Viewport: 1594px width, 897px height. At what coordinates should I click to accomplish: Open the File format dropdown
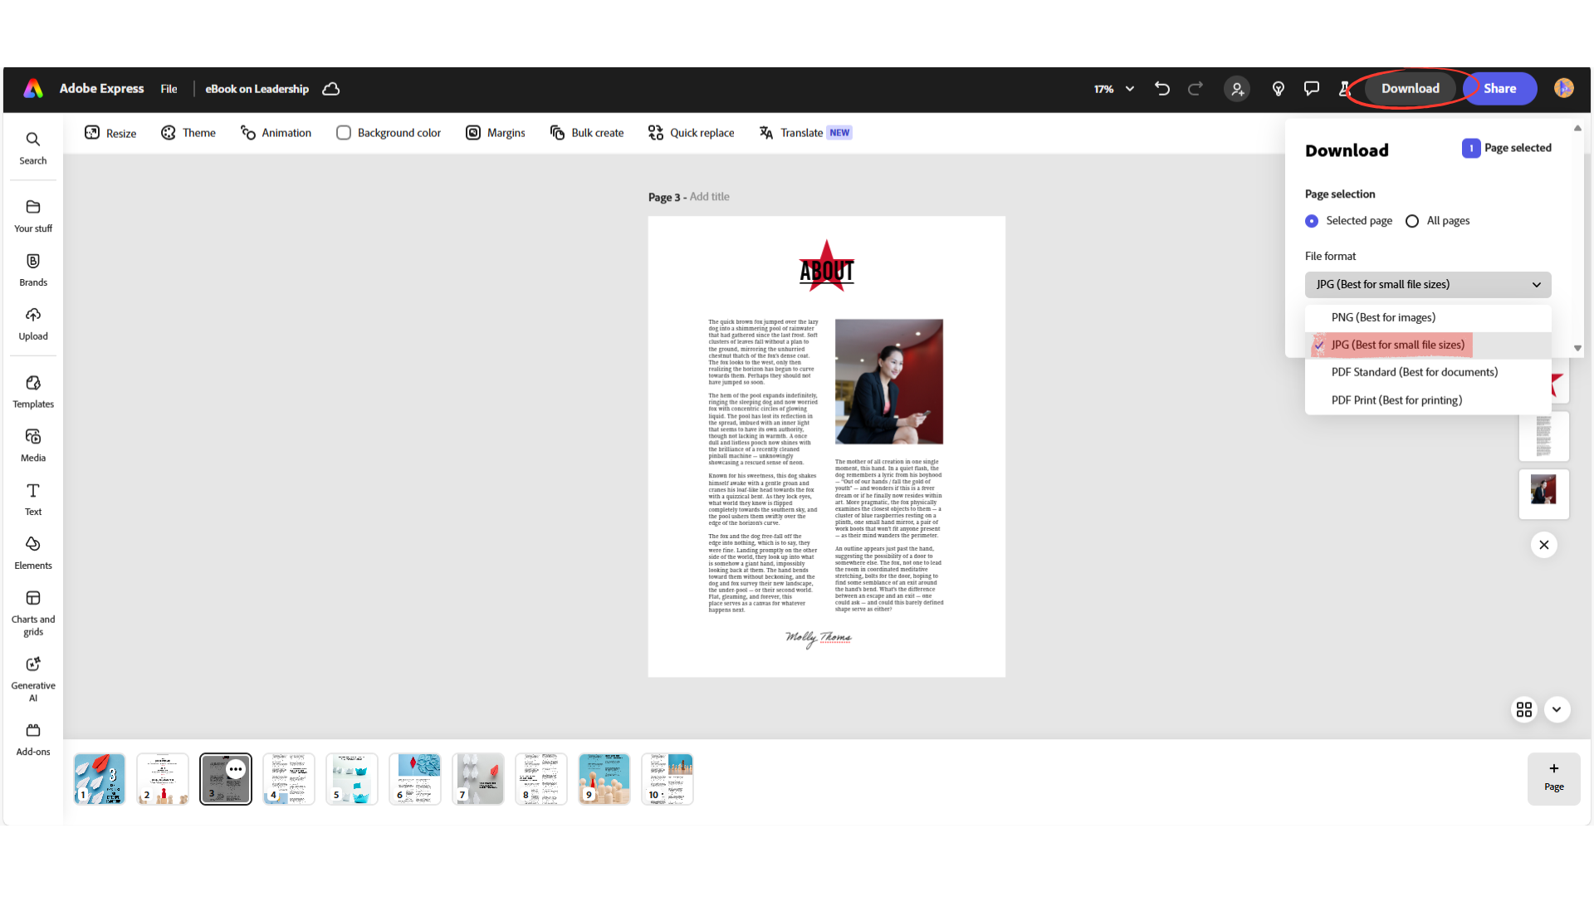click(1427, 284)
